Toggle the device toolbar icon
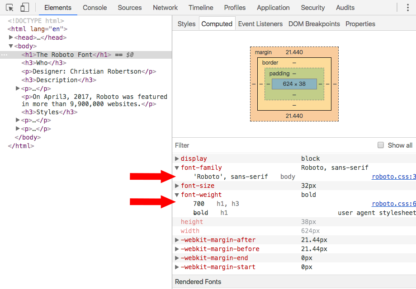Screen dimensions: 416x289 click(24, 7)
